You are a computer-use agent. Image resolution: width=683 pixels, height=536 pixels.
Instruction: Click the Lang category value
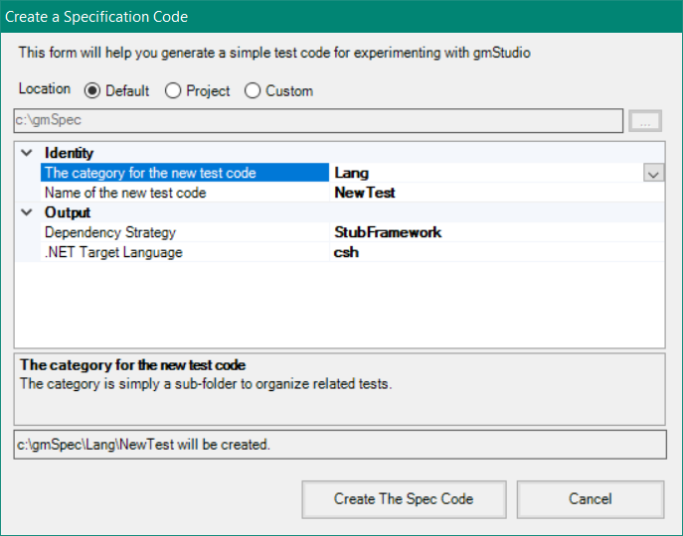(352, 174)
